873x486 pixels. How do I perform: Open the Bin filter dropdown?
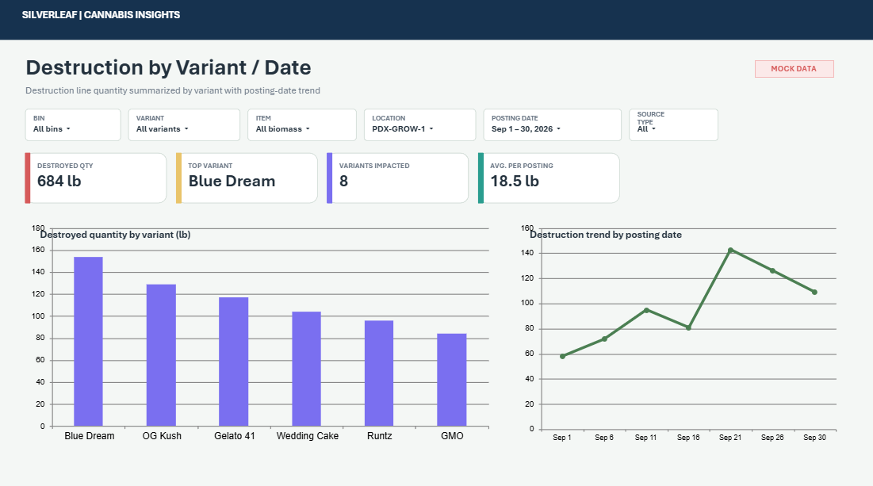pyautogui.click(x=73, y=124)
